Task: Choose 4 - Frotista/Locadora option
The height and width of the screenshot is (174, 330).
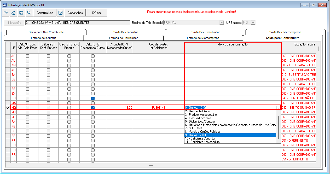Action: point(230,118)
